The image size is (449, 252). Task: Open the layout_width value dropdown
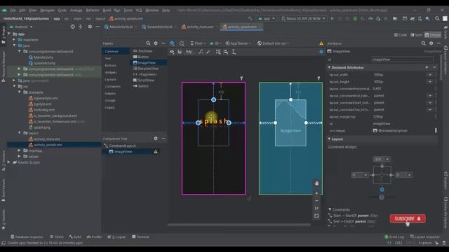(x=430, y=75)
